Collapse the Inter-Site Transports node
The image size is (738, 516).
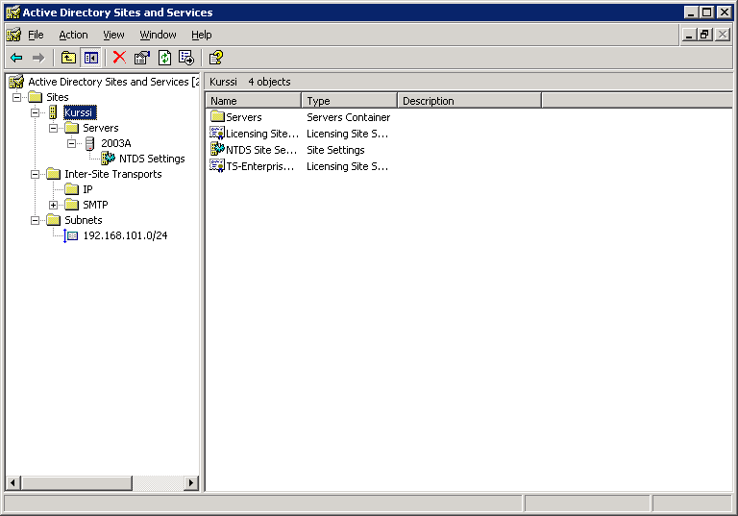click(35, 174)
